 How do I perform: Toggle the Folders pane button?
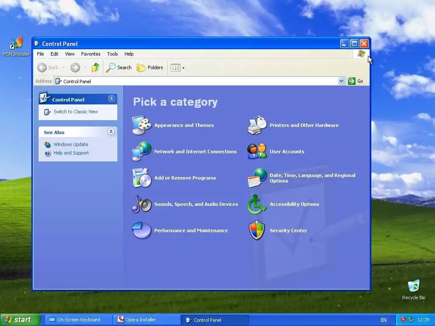(x=150, y=67)
